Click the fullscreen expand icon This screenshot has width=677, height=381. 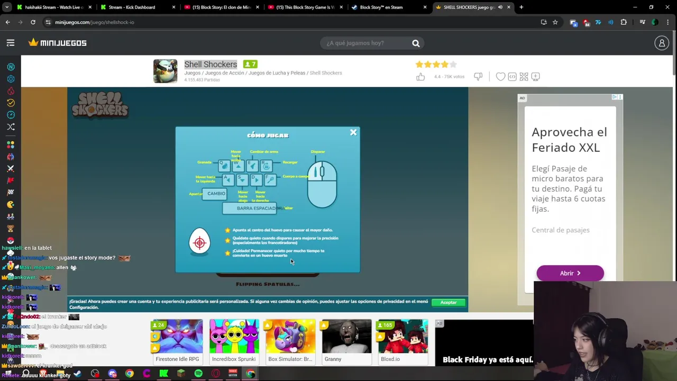524,77
